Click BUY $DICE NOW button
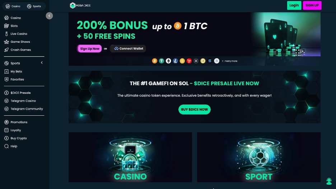 [x=194, y=109]
